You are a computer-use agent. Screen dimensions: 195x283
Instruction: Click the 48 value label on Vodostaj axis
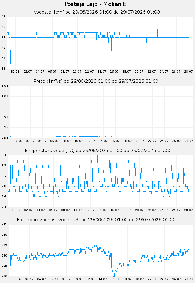click(x=3, y=17)
